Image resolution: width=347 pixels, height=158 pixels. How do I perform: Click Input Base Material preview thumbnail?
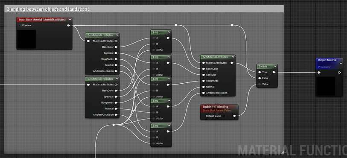coord(26,39)
